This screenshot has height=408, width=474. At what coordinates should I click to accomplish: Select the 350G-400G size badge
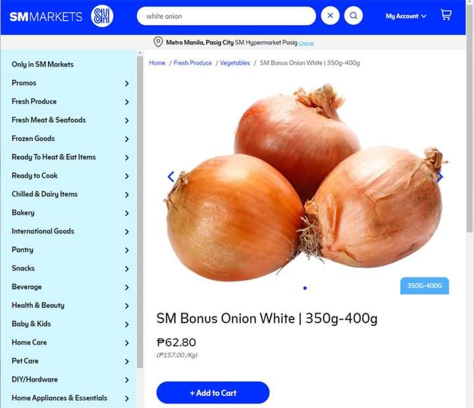(425, 286)
